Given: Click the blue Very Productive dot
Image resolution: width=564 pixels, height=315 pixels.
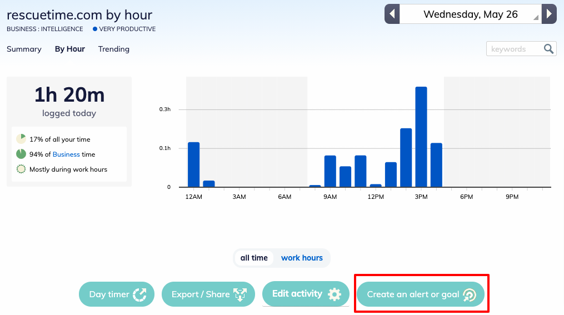Looking at the screenshot, I should 95,29.
